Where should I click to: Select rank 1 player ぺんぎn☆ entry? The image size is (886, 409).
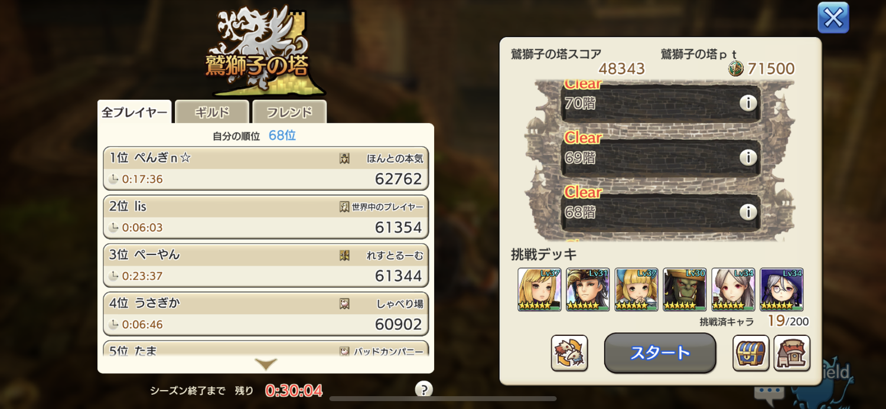266,168
